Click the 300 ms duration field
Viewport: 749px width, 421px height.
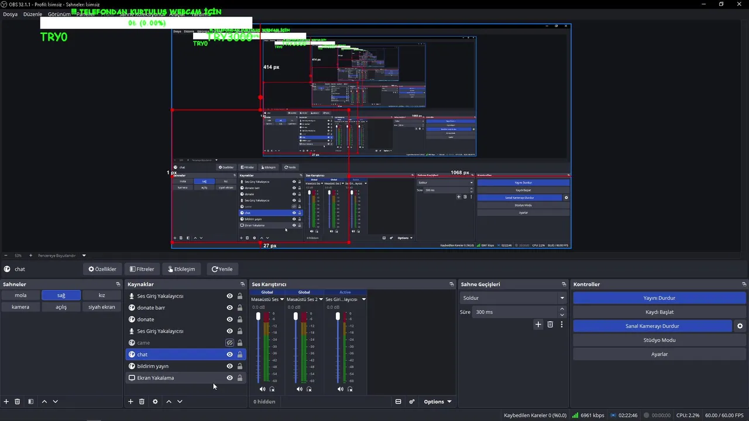515,312
